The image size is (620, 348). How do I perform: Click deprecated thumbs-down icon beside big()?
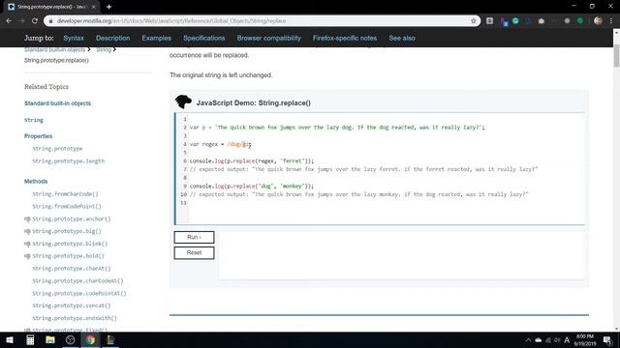[27, 231]
